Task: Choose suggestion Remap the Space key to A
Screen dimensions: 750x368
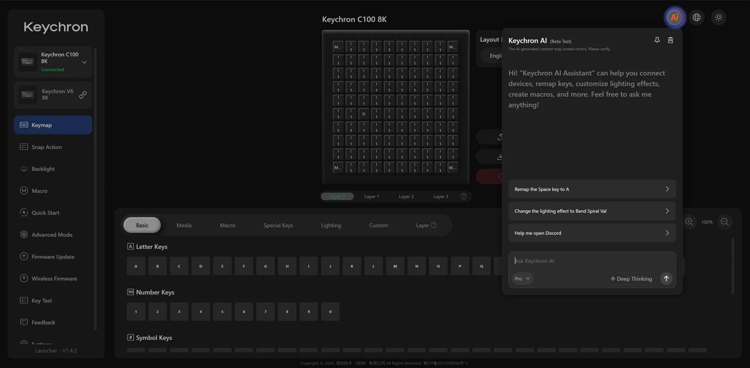Action: 592,189
